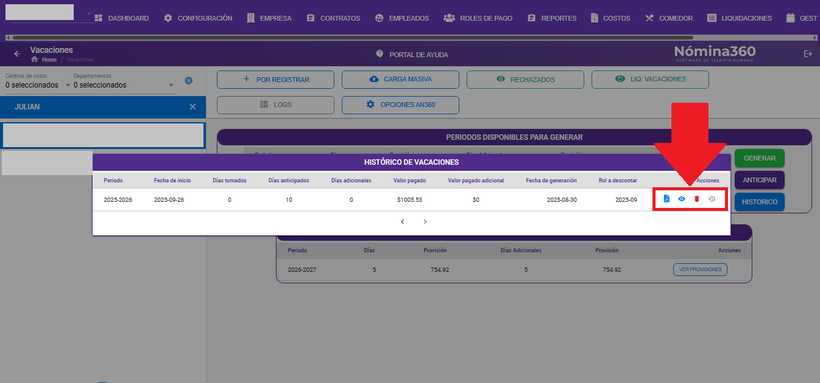The image size is (820, 383).
Task: Open Portal de Ayuda
Action: click(412, 54)
